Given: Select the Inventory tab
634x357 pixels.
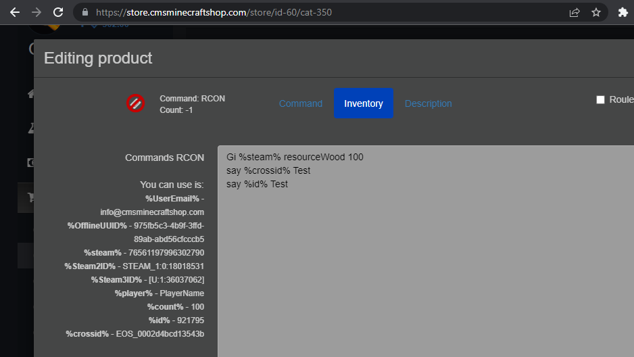Looking at the screenshot, I should click(363, 103).
